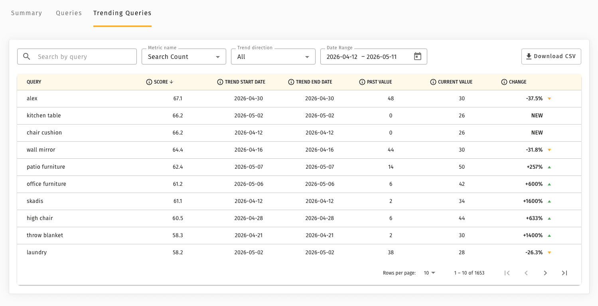
Task: Click the up-trend arrow in throw blanket row
Action: click(x=549, y=236)
